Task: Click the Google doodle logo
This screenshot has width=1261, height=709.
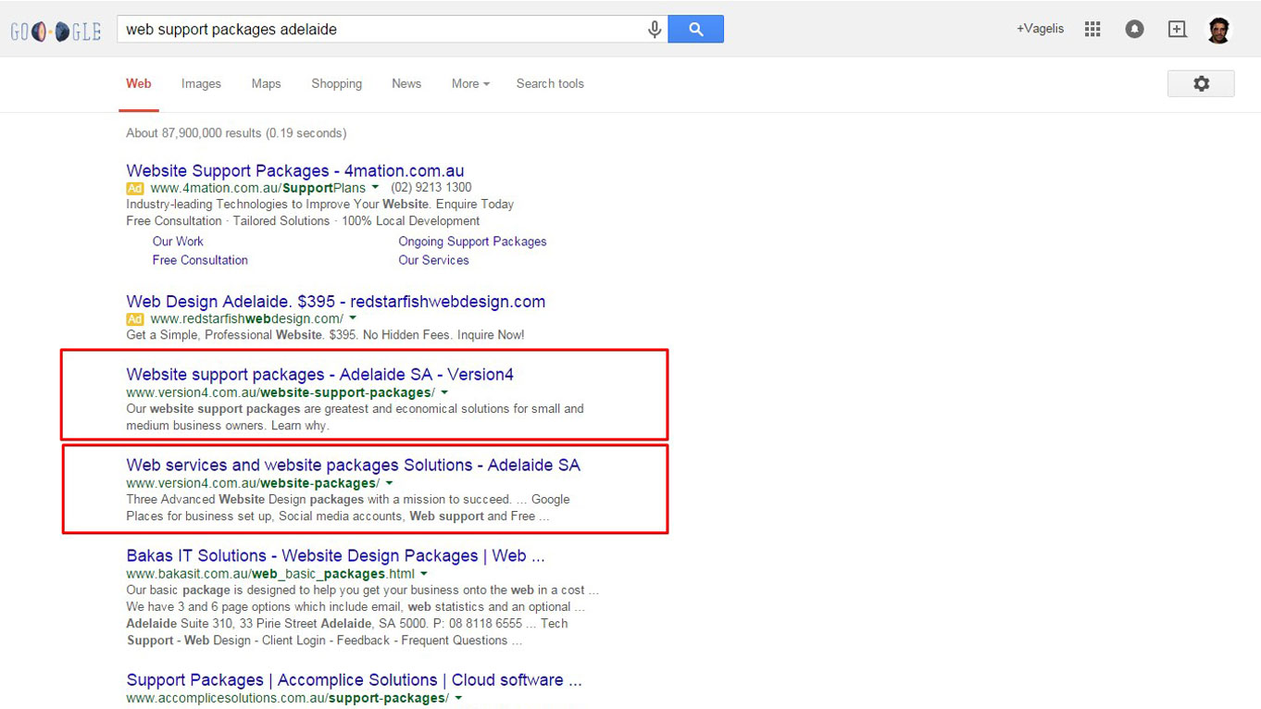Action: [56, 32]
